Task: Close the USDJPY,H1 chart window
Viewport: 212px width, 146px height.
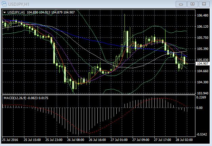Action: click(204, 4)
